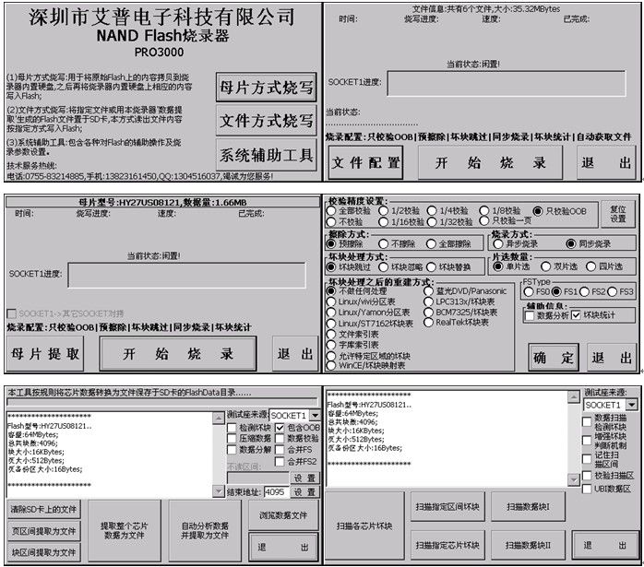644x567 pixels.
Task: Choose 四片选 chip count
Action: [x=591, y=266]
